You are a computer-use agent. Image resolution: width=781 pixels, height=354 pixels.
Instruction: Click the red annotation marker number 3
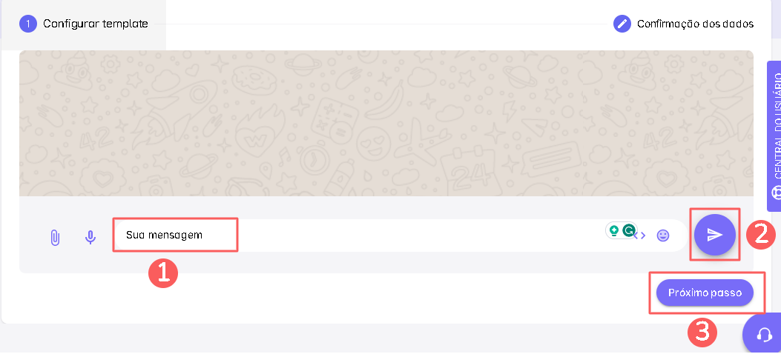(x=701, y=332)
